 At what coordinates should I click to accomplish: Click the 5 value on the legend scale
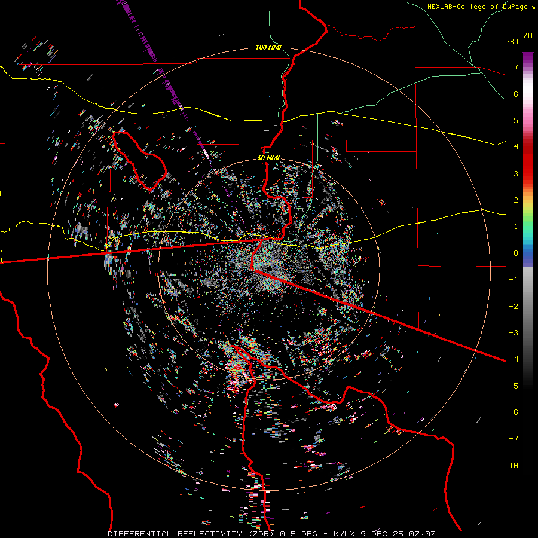pyautogui.click(x=516, y=120)
